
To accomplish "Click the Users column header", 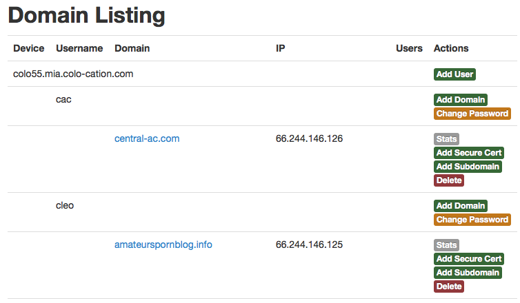I will 409,48.
